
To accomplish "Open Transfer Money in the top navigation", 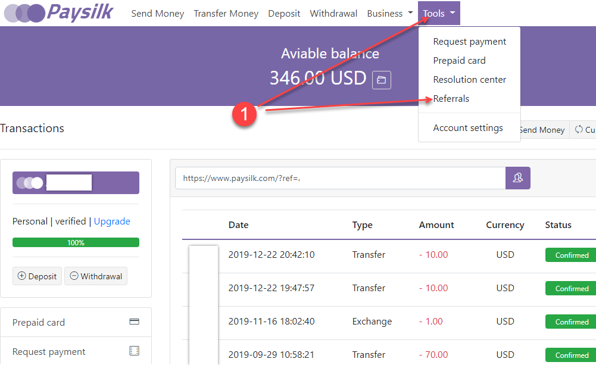I will [x=226, y=13].
